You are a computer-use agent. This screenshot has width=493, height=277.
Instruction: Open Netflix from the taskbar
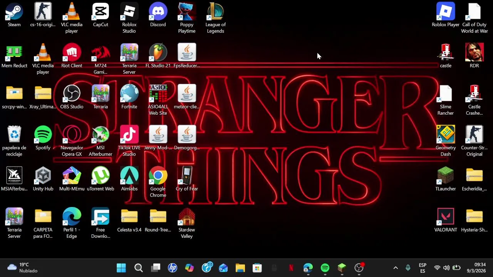pos(291,268)
